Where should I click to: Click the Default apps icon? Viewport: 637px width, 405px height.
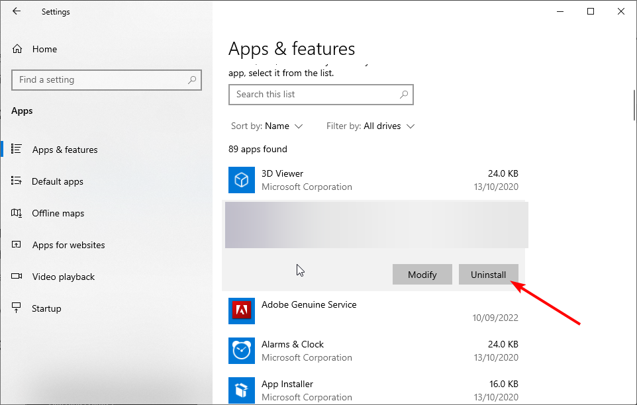tap(17, 181)
